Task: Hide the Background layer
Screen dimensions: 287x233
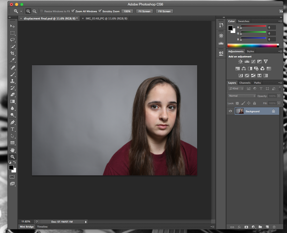Action: 230,111
